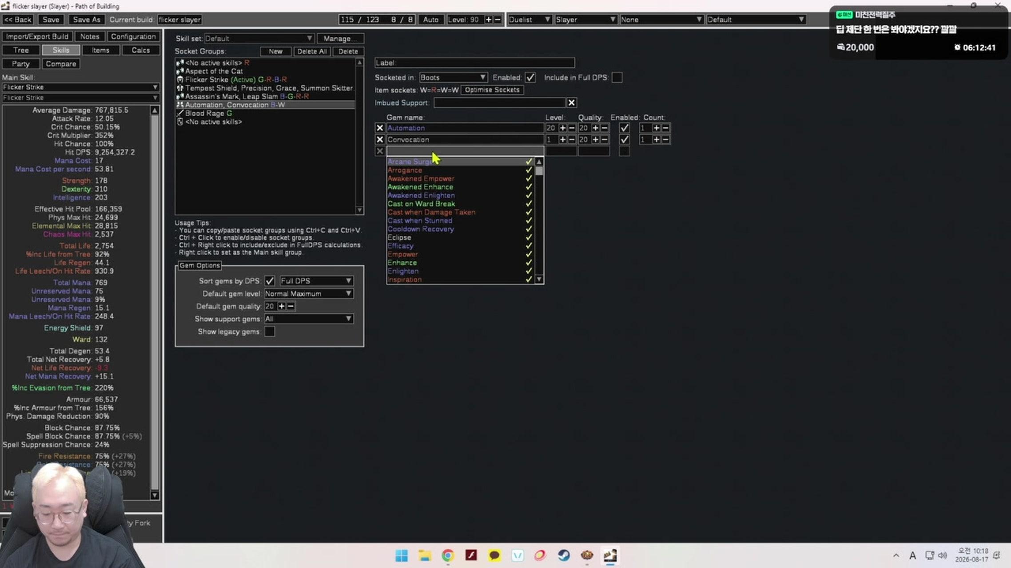Open Google Chrome from the taskbar
The image size is (1011, 568).
pos(448,555)
